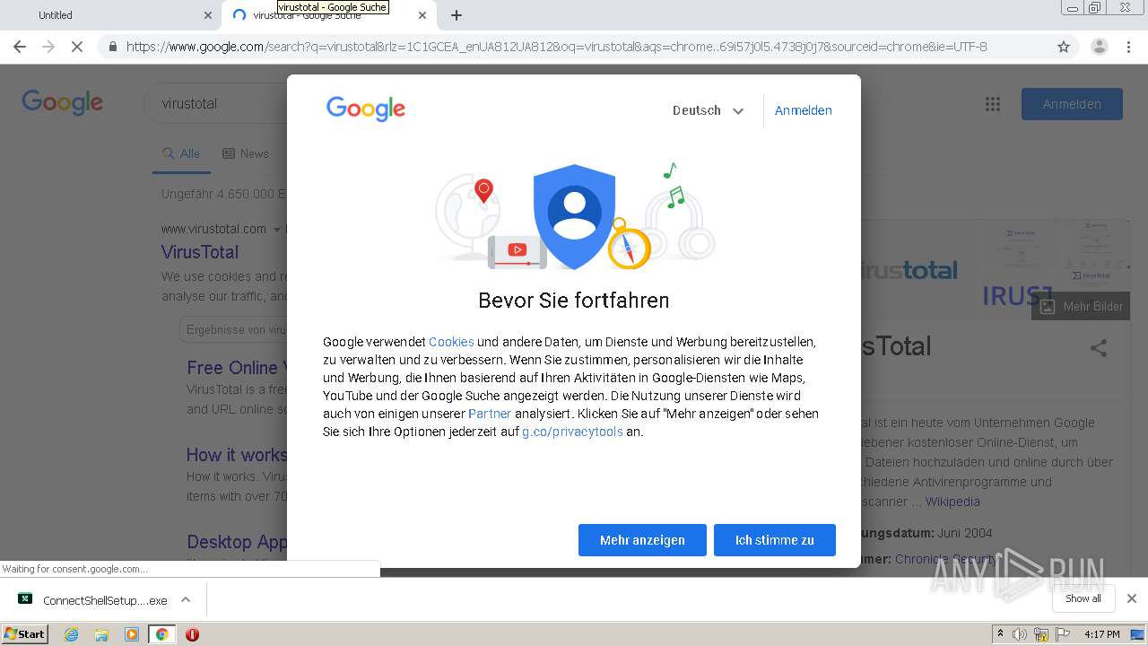Click the 4:17 PM taskbar clock
1148x646 pixels.
click(1101, 634)
